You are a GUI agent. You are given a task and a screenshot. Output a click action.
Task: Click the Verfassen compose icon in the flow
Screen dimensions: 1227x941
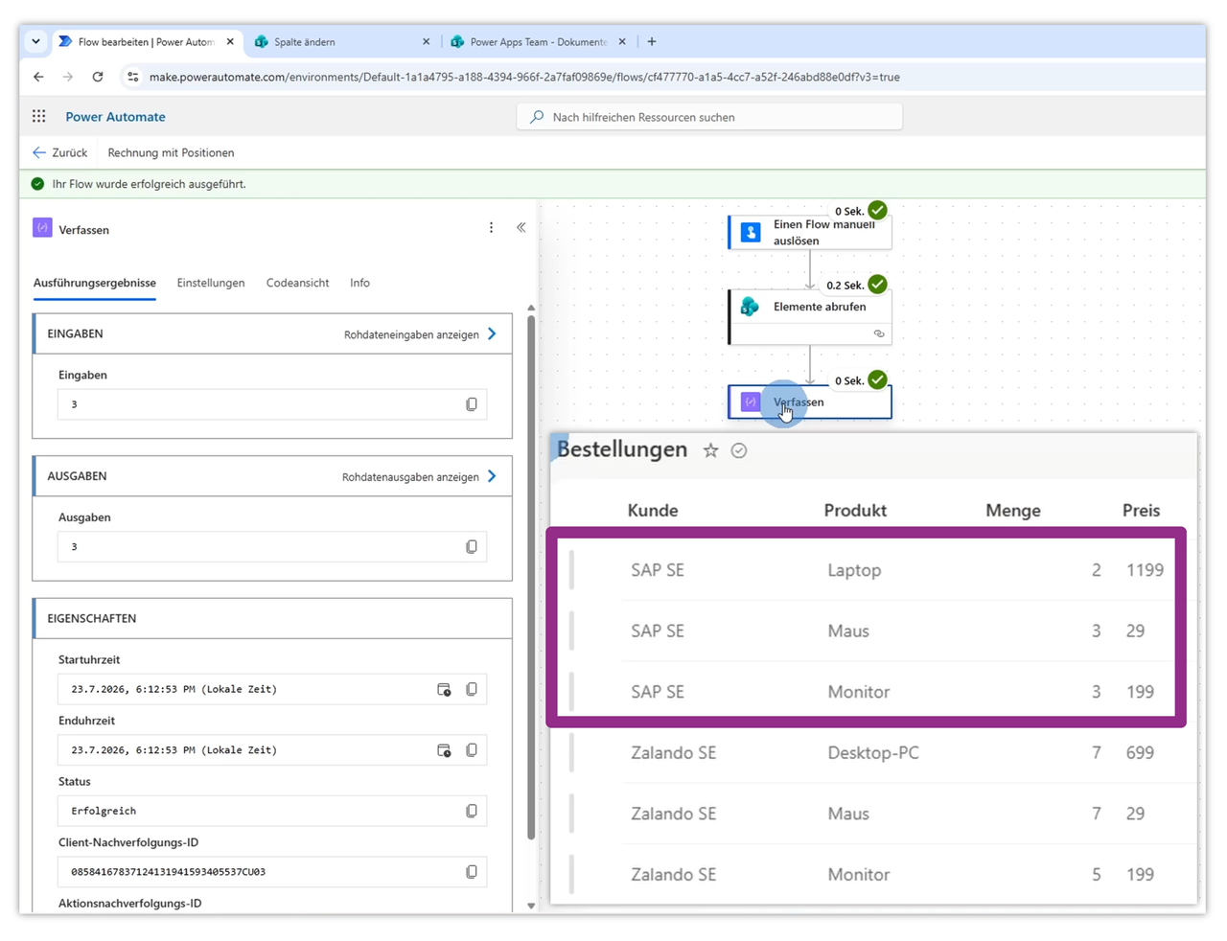[751, 402]
